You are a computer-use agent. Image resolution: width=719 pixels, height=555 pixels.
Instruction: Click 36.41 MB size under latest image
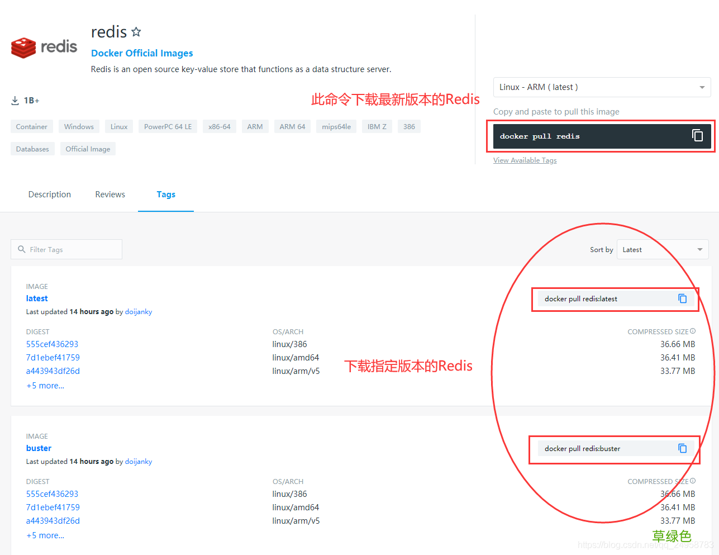tap(678, 358)
